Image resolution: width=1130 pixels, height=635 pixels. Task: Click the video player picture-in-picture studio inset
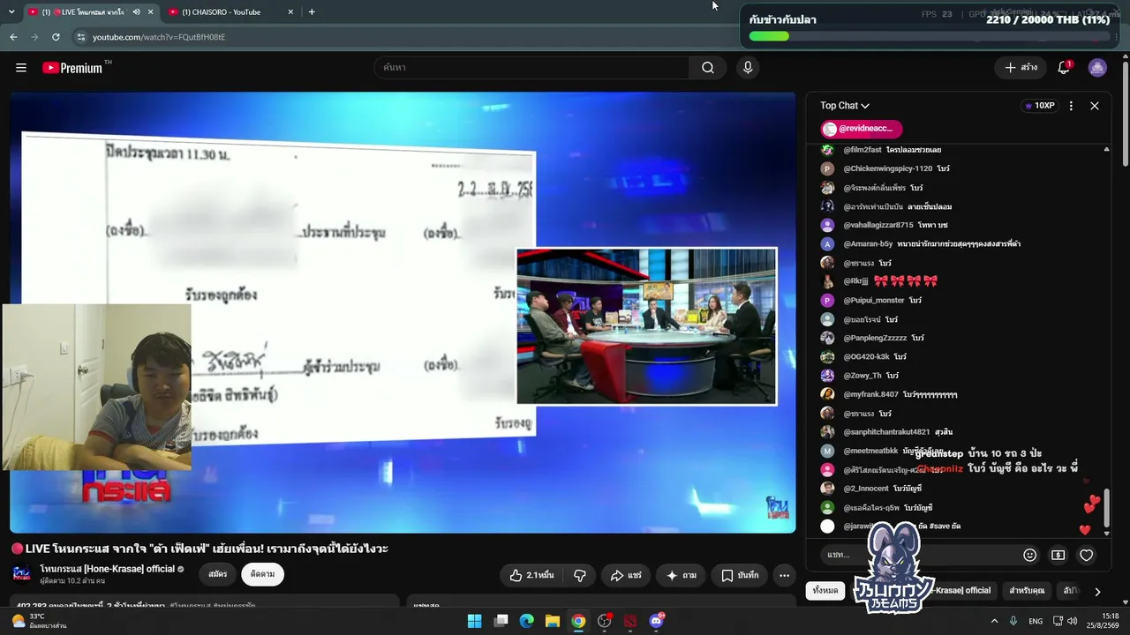click(x=647, y=326)
